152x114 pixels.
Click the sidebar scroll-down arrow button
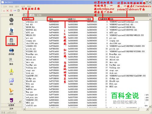[x=20, y=101]
